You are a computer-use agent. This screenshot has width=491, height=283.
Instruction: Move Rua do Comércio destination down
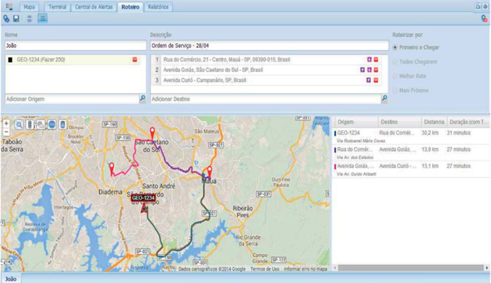coord(369,59)
